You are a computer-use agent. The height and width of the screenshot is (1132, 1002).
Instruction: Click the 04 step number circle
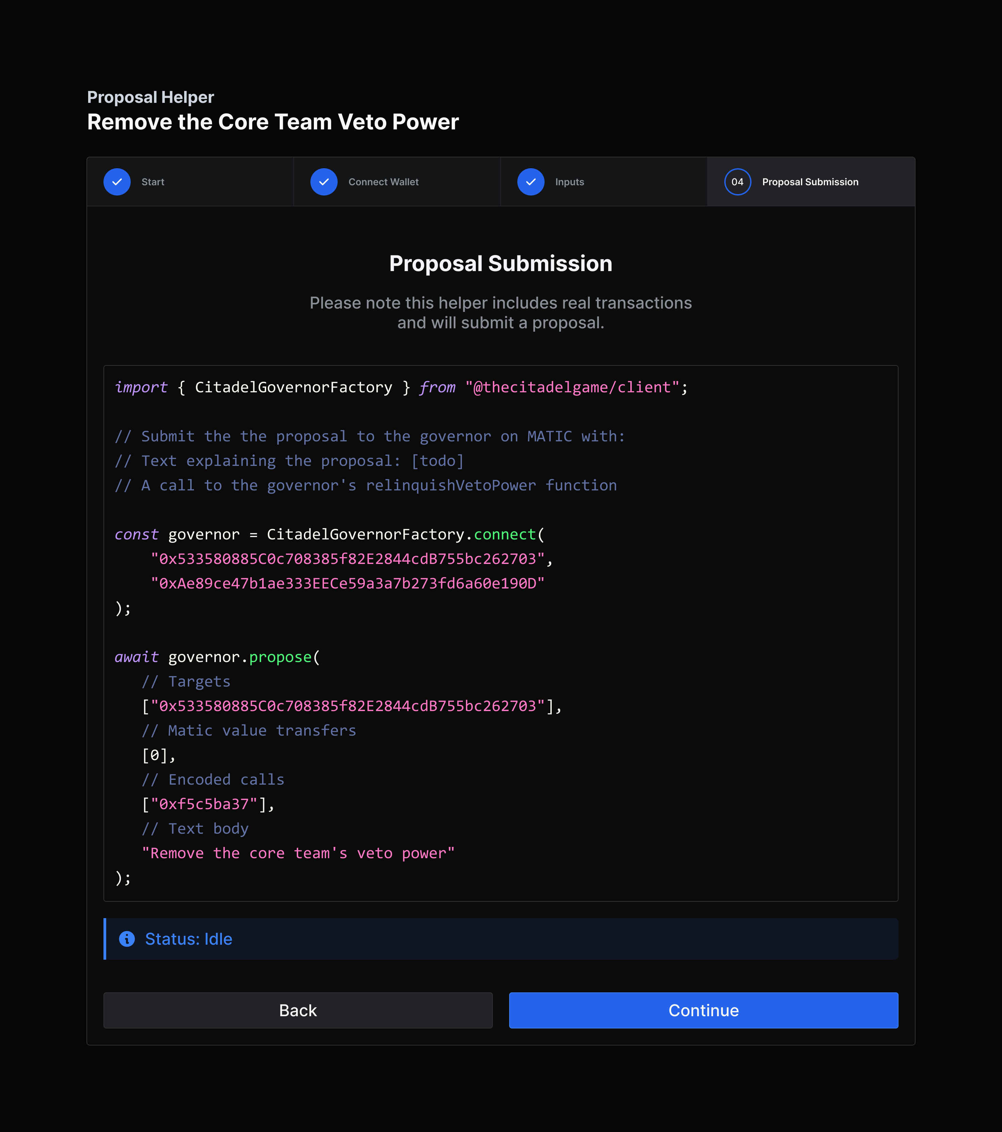[x=737, y=182]
